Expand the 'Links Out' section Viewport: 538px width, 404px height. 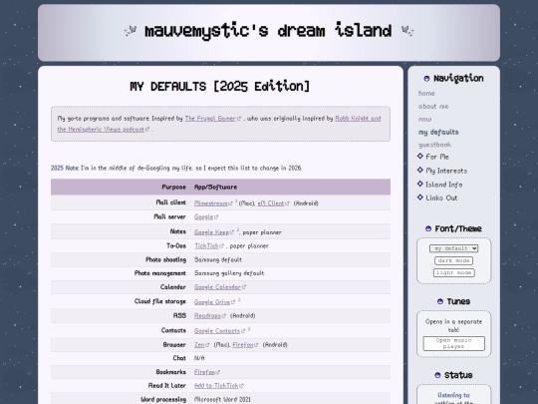[441, 198]
